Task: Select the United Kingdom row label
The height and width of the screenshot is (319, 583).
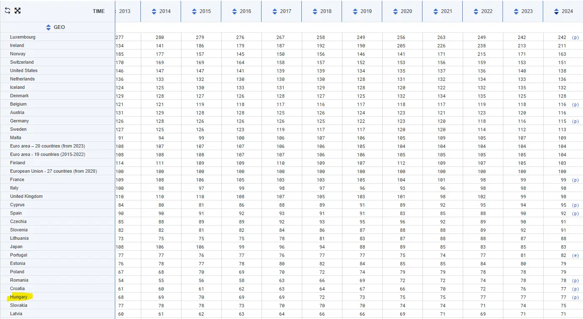Action: [x=26, y=196]
